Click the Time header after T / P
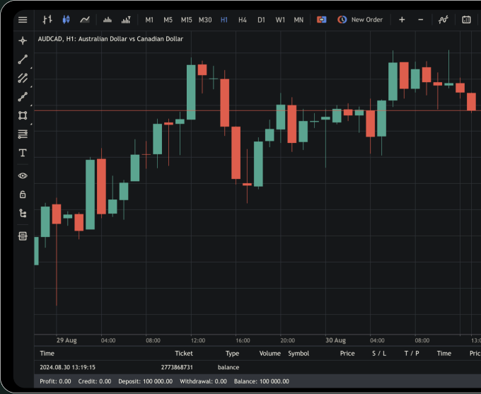 (444, 354)
